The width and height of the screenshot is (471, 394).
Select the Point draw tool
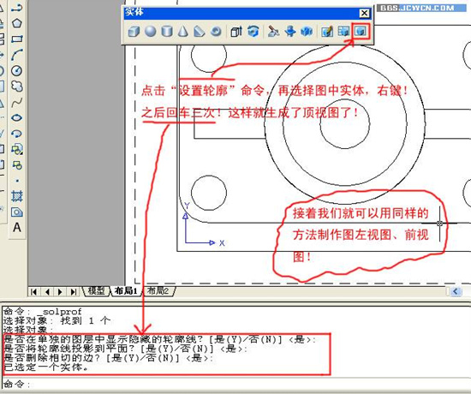[17, 181]
